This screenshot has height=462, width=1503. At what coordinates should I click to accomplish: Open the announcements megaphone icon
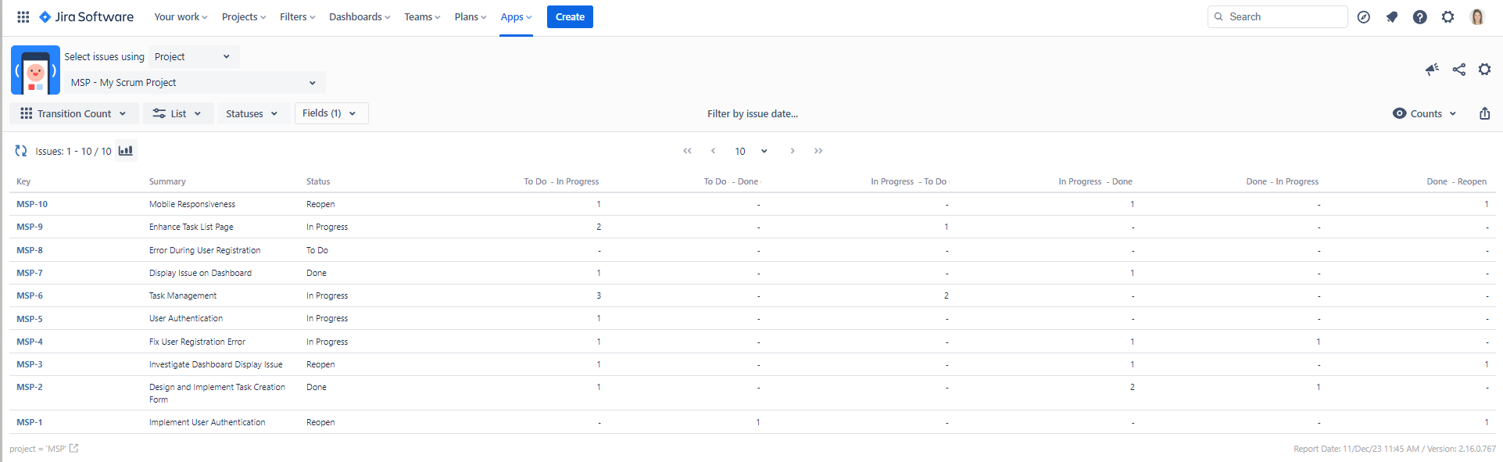pyautogui.click(x=1432, y=70)
